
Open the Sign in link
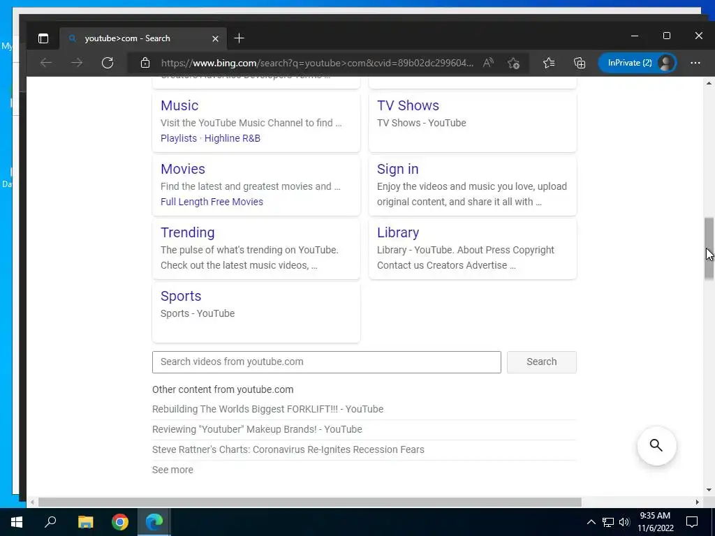tap(397, 169)
